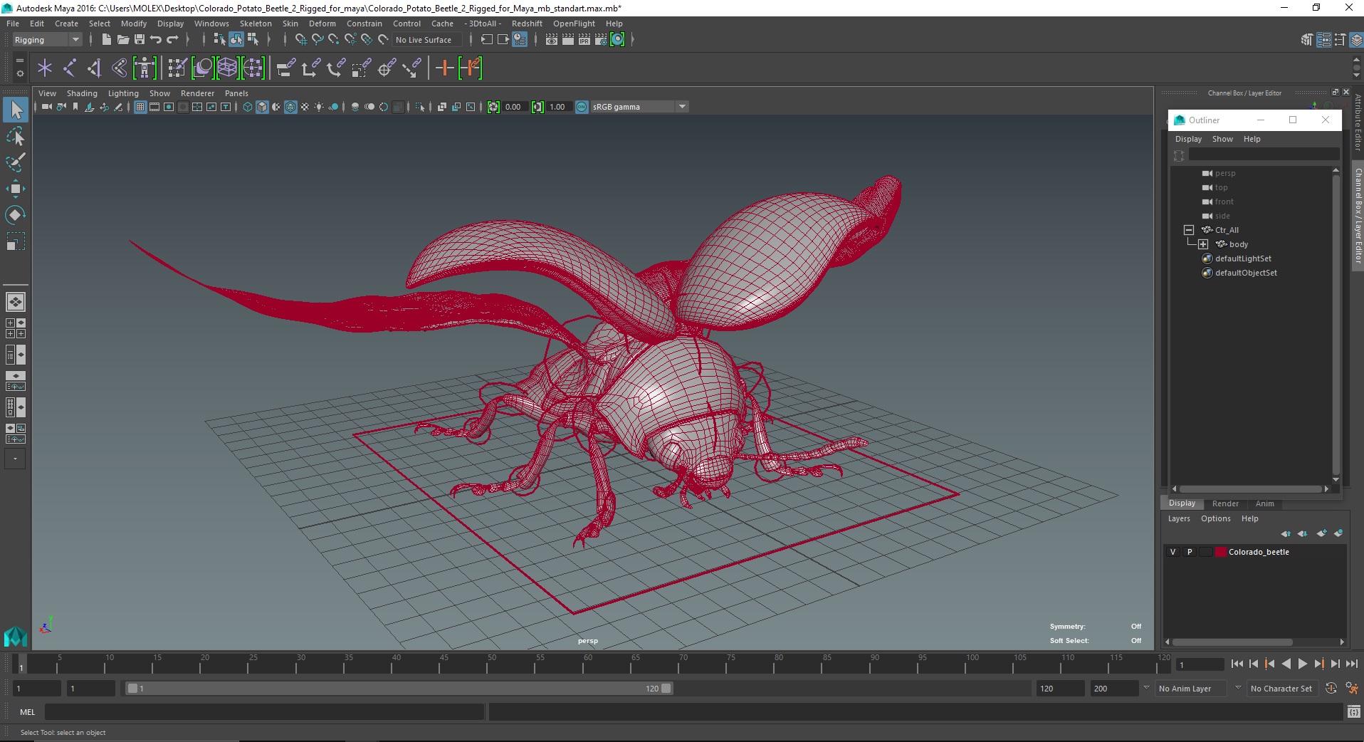Move selected layer up icon

(x=1286, y=533)
